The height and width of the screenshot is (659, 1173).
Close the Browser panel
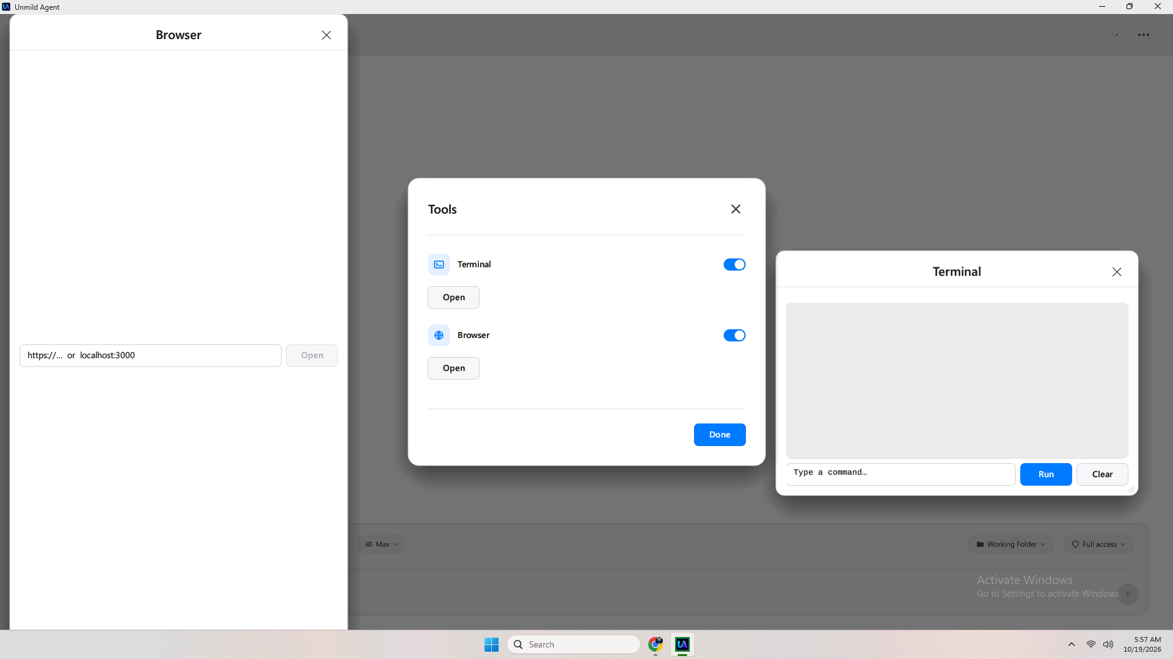pos(326,35)
